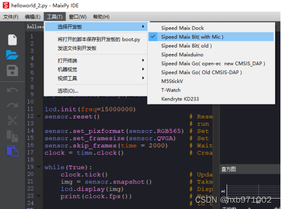
Task: Click print(clock.fps()) code line
Action: tap(96, 196)
